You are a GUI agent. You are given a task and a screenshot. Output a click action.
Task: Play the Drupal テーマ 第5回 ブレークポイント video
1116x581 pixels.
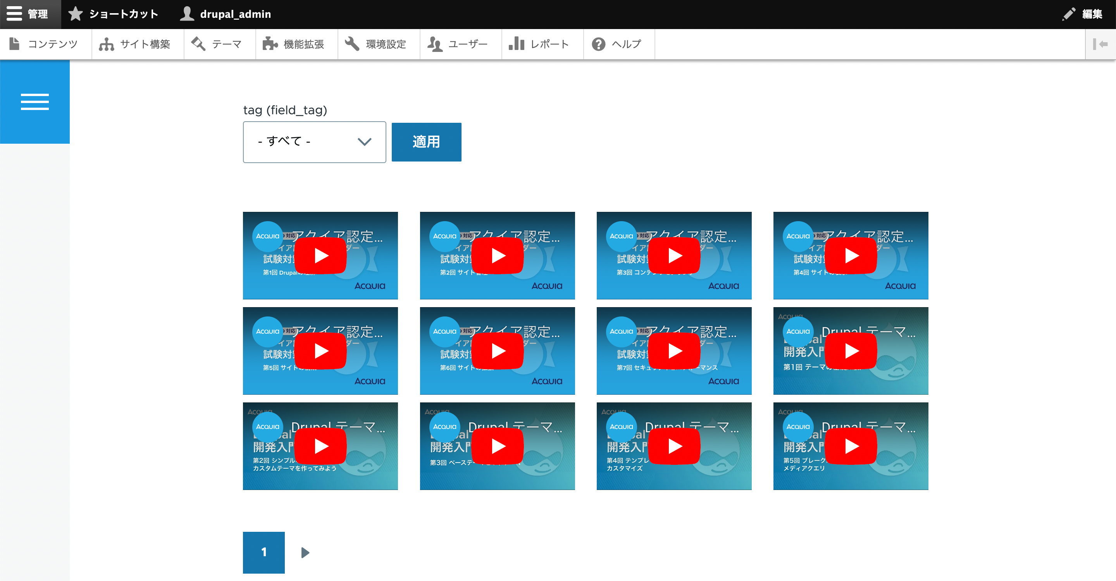tap(851, 446)
